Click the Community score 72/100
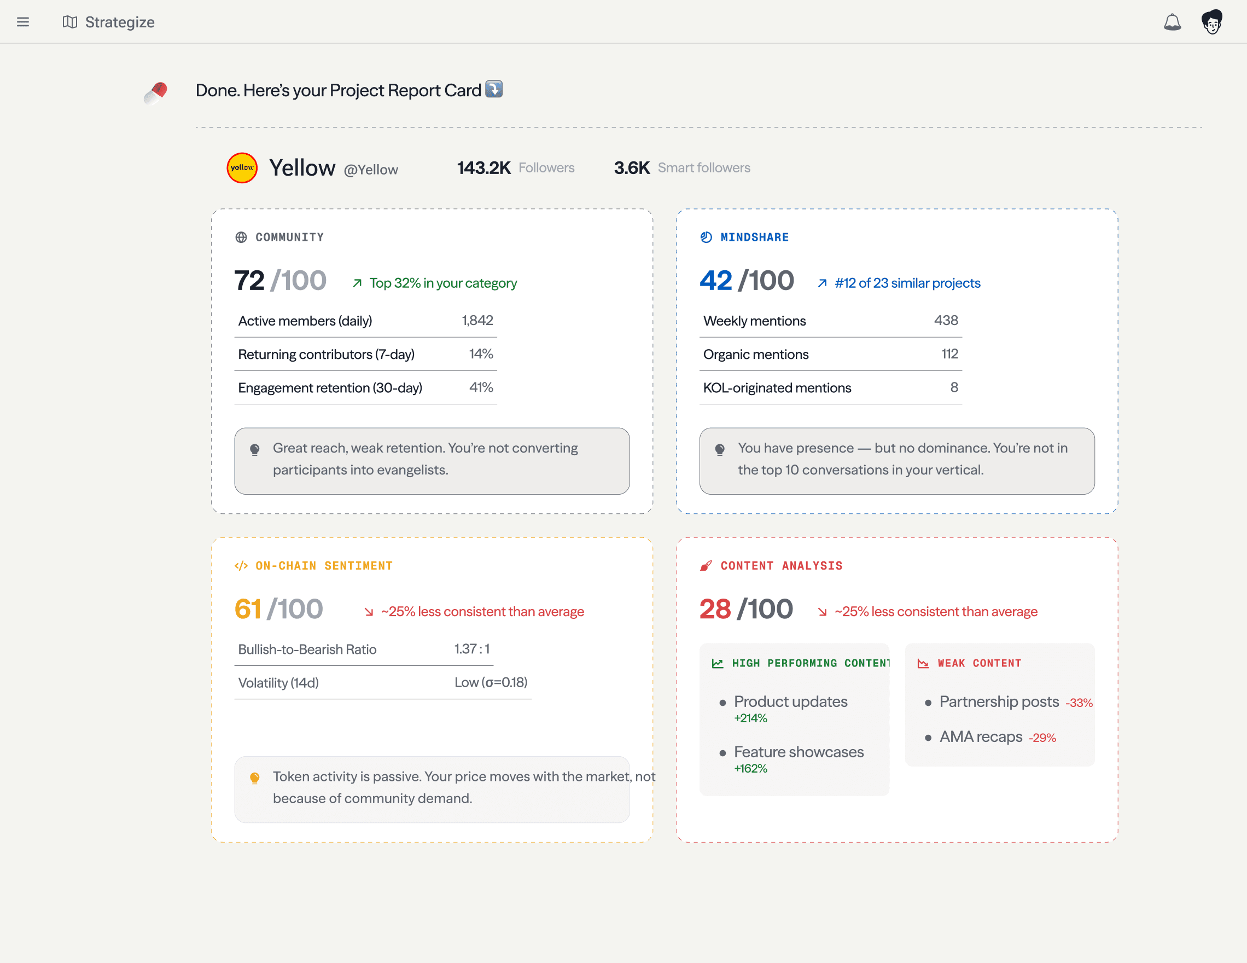 click(280, 281)
